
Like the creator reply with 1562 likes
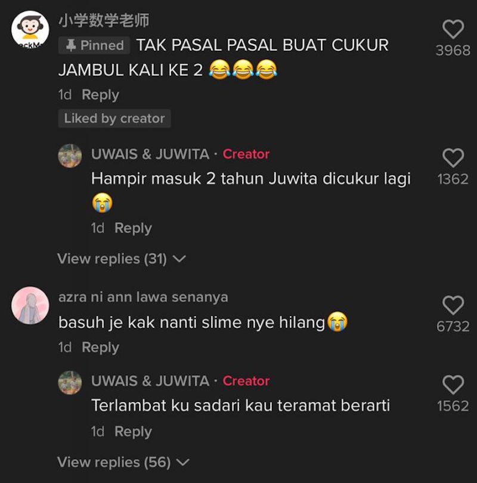pyautogui.click(x=453, y=385)
